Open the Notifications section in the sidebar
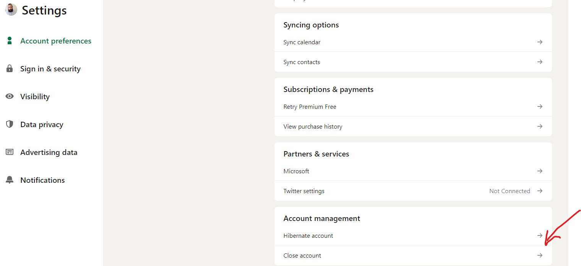 click(42, 180)
